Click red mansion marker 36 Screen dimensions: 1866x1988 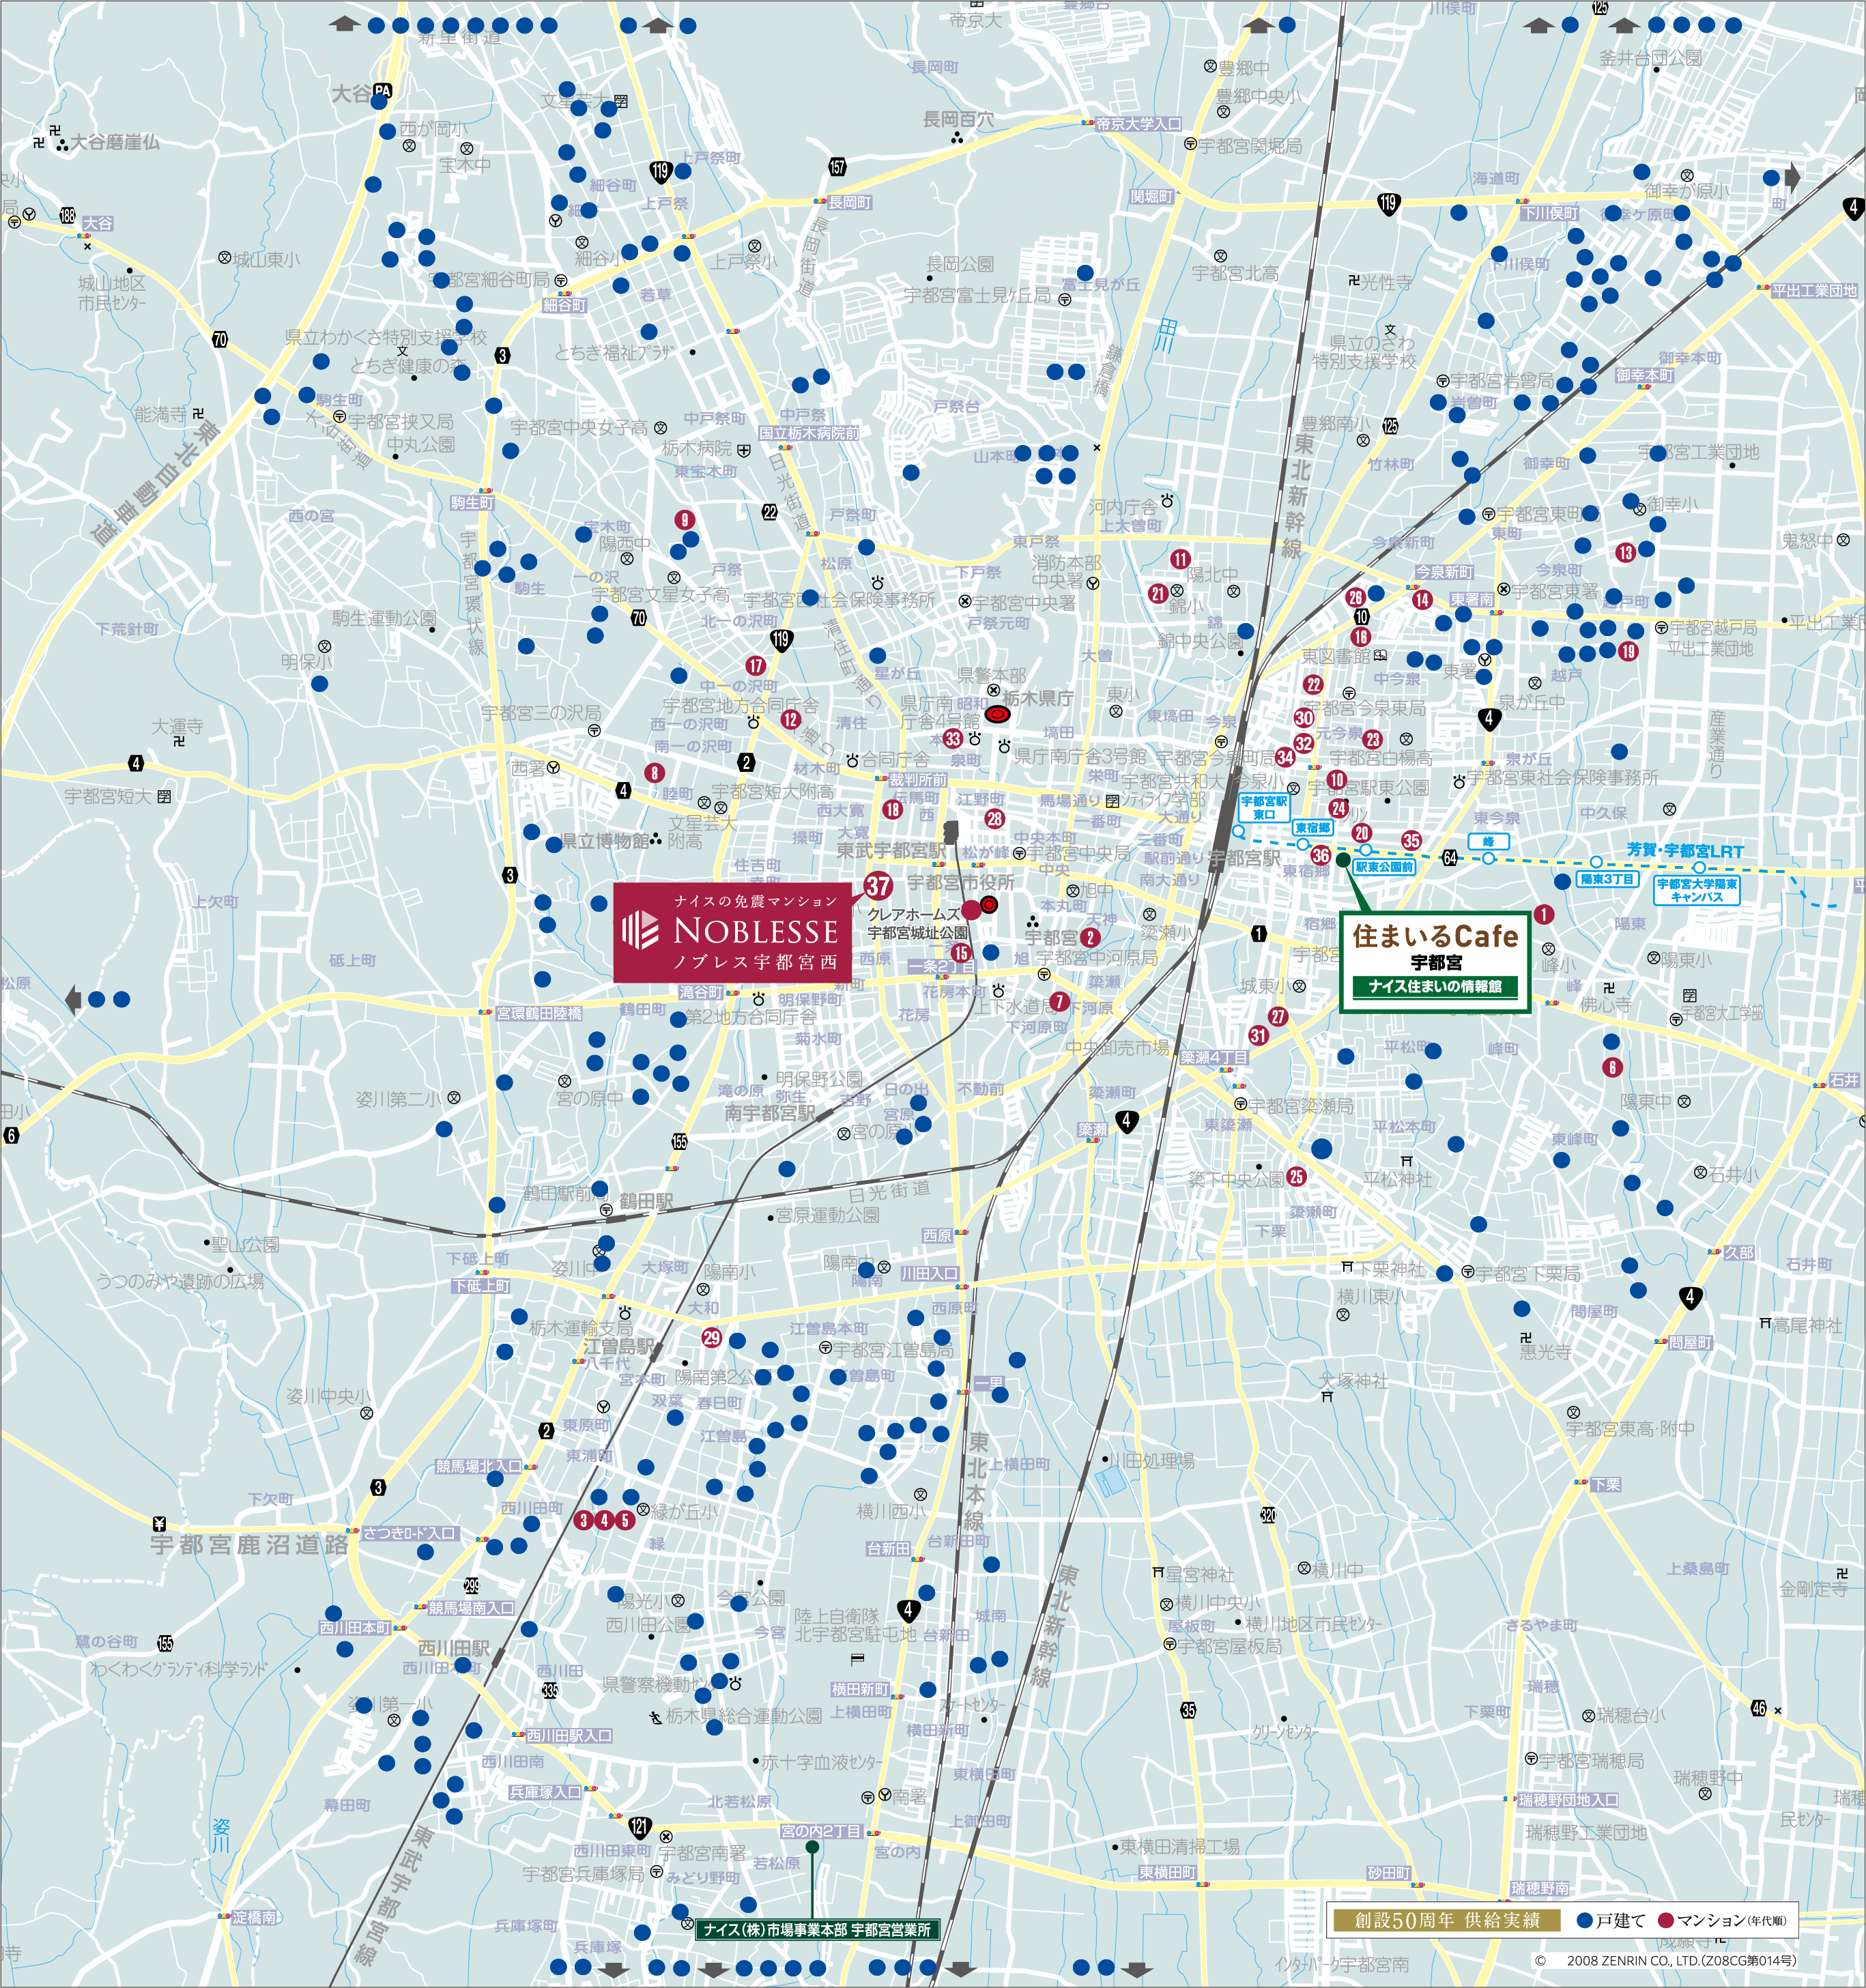(x=1321, y=855)
